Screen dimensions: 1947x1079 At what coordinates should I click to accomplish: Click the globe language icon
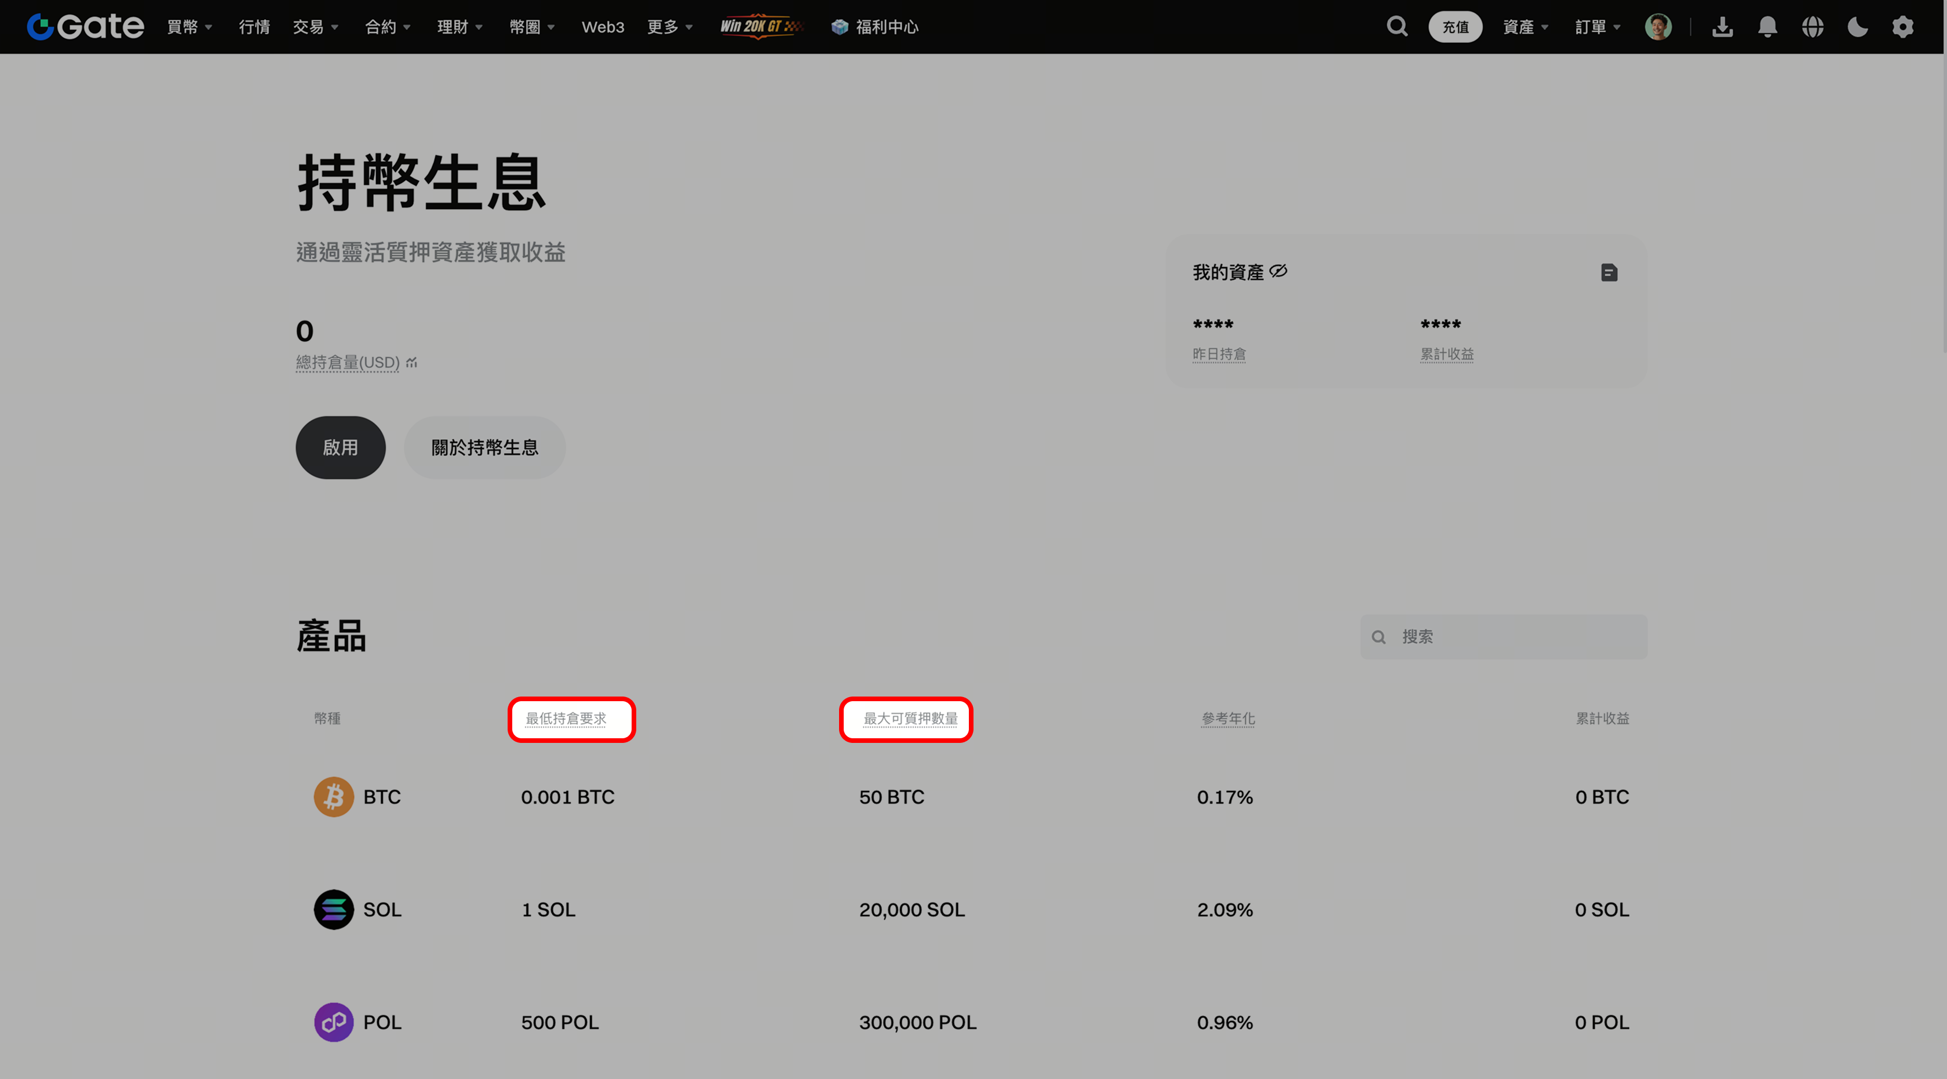coord(1813,27)
